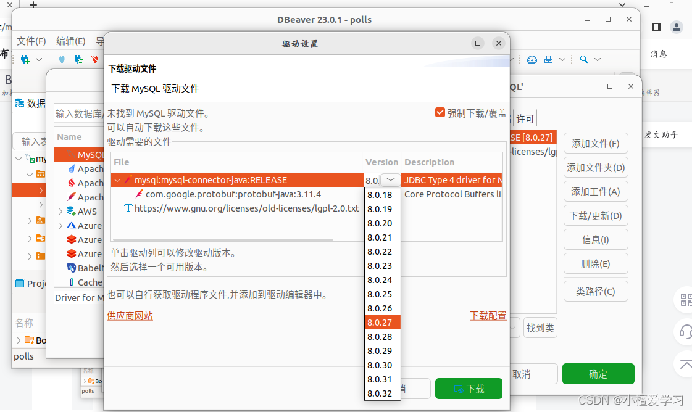The image size is (692, 412).
Task: Expand the Bookmarks tree node
Action: click(19, 340)
